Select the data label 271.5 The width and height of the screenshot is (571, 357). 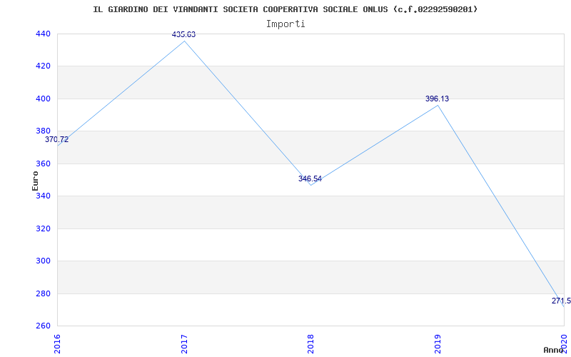pyautogui.click(x=561, y=301)
